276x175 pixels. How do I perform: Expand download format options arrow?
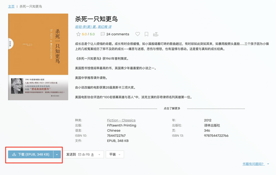(57, 154)
